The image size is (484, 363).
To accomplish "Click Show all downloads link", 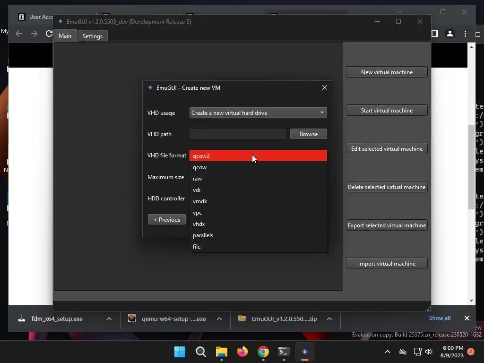I will (440, 318).
